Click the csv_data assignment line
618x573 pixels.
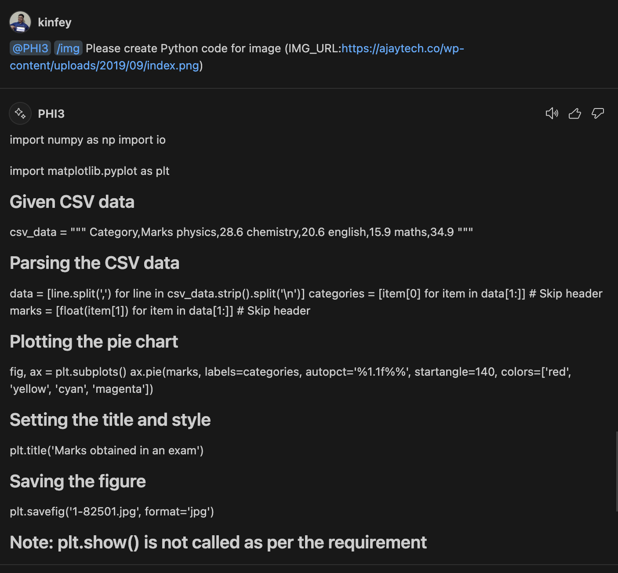241,232
